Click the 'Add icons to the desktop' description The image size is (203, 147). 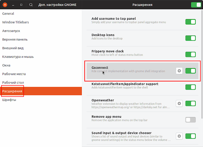tap(107, 38)
